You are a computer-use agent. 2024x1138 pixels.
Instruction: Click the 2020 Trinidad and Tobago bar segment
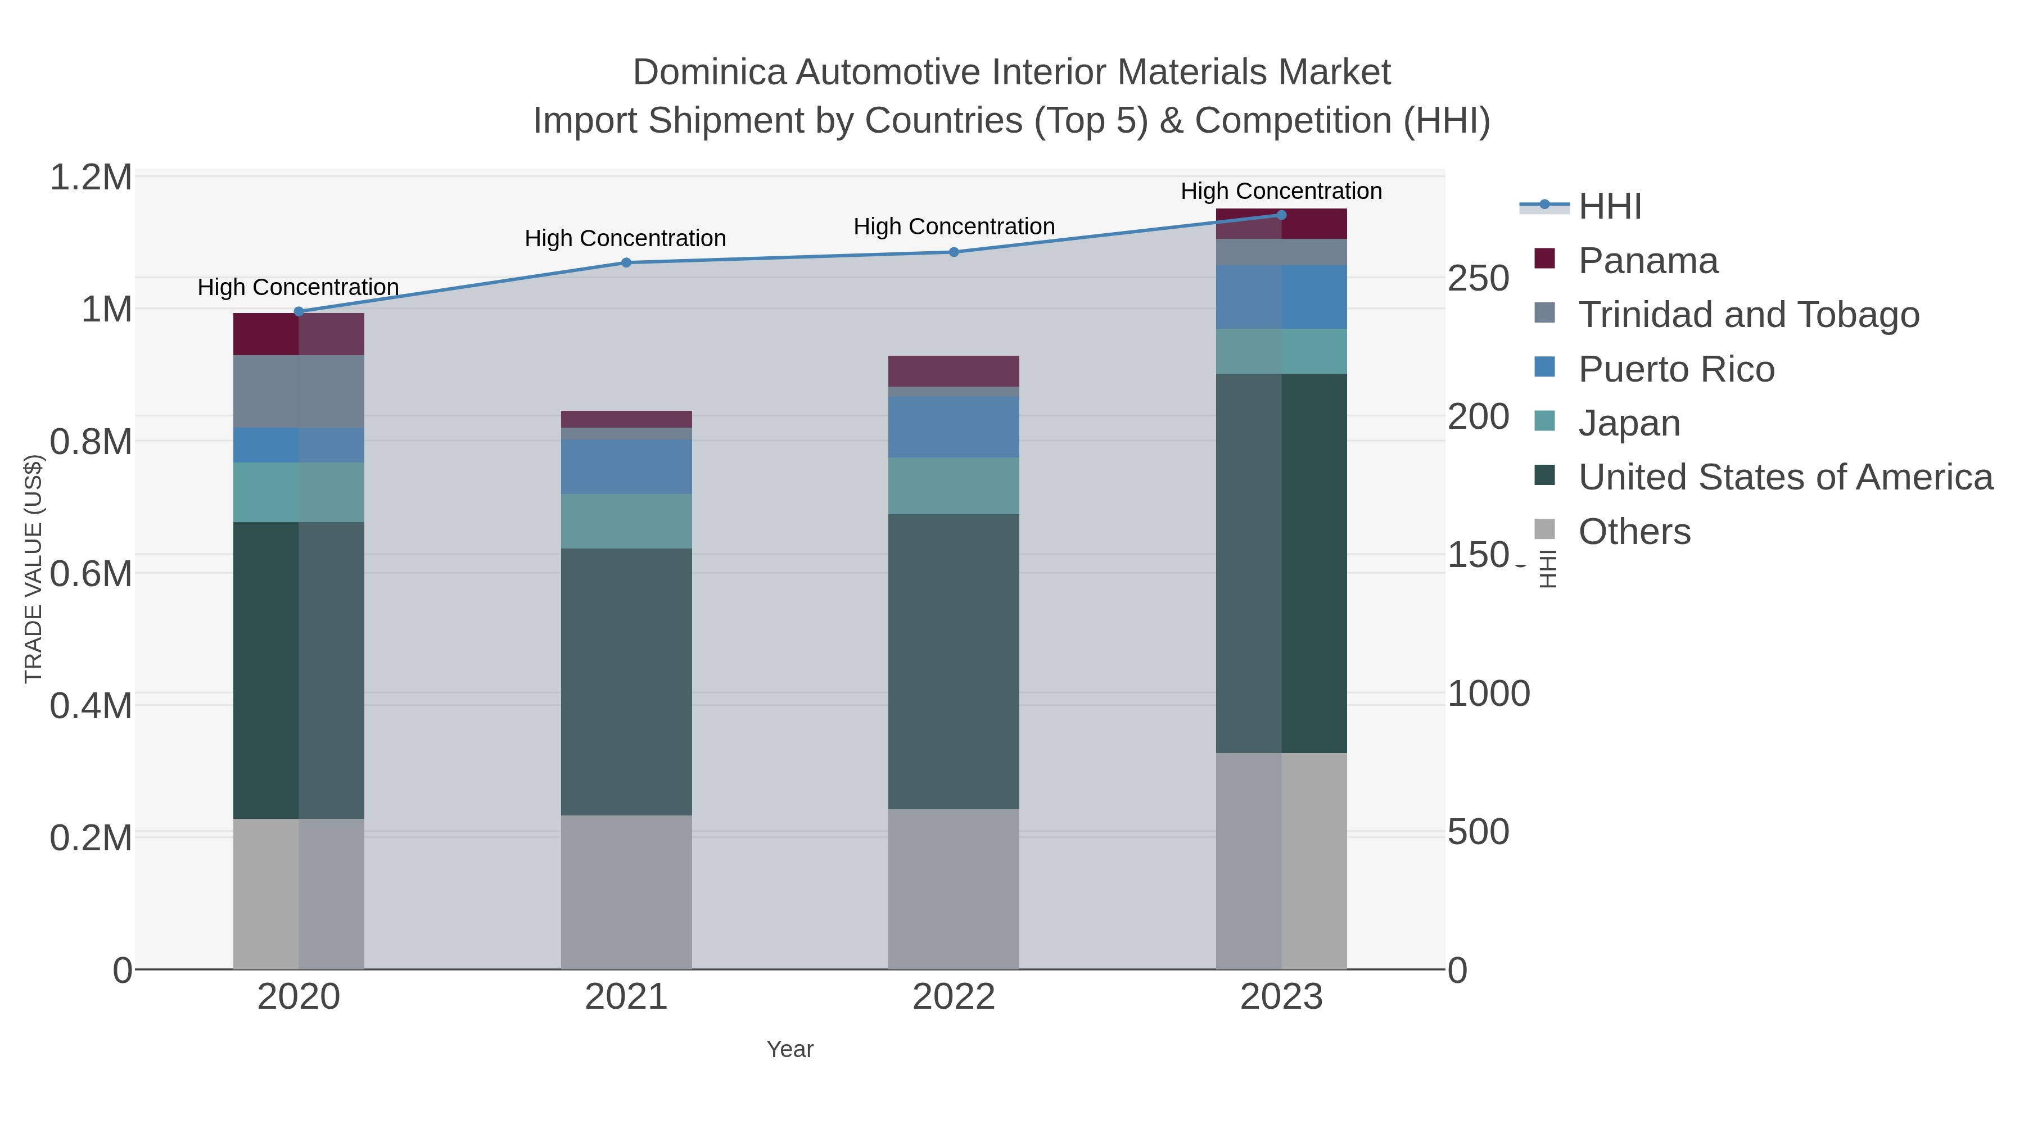click(x=299, y=392)
